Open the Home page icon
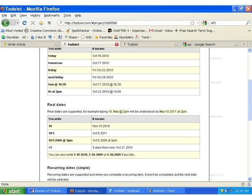This screenshot has width=252, height=196. 41,23
